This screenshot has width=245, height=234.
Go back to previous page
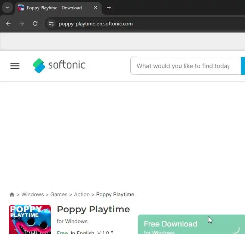[8, 24]
